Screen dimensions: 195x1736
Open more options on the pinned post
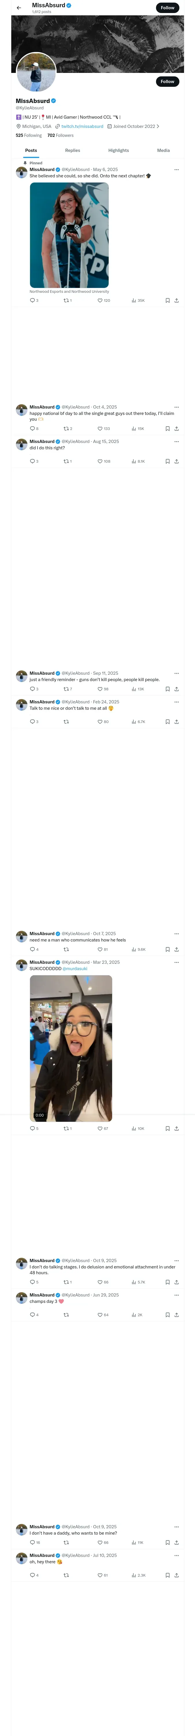pos(176,170)
